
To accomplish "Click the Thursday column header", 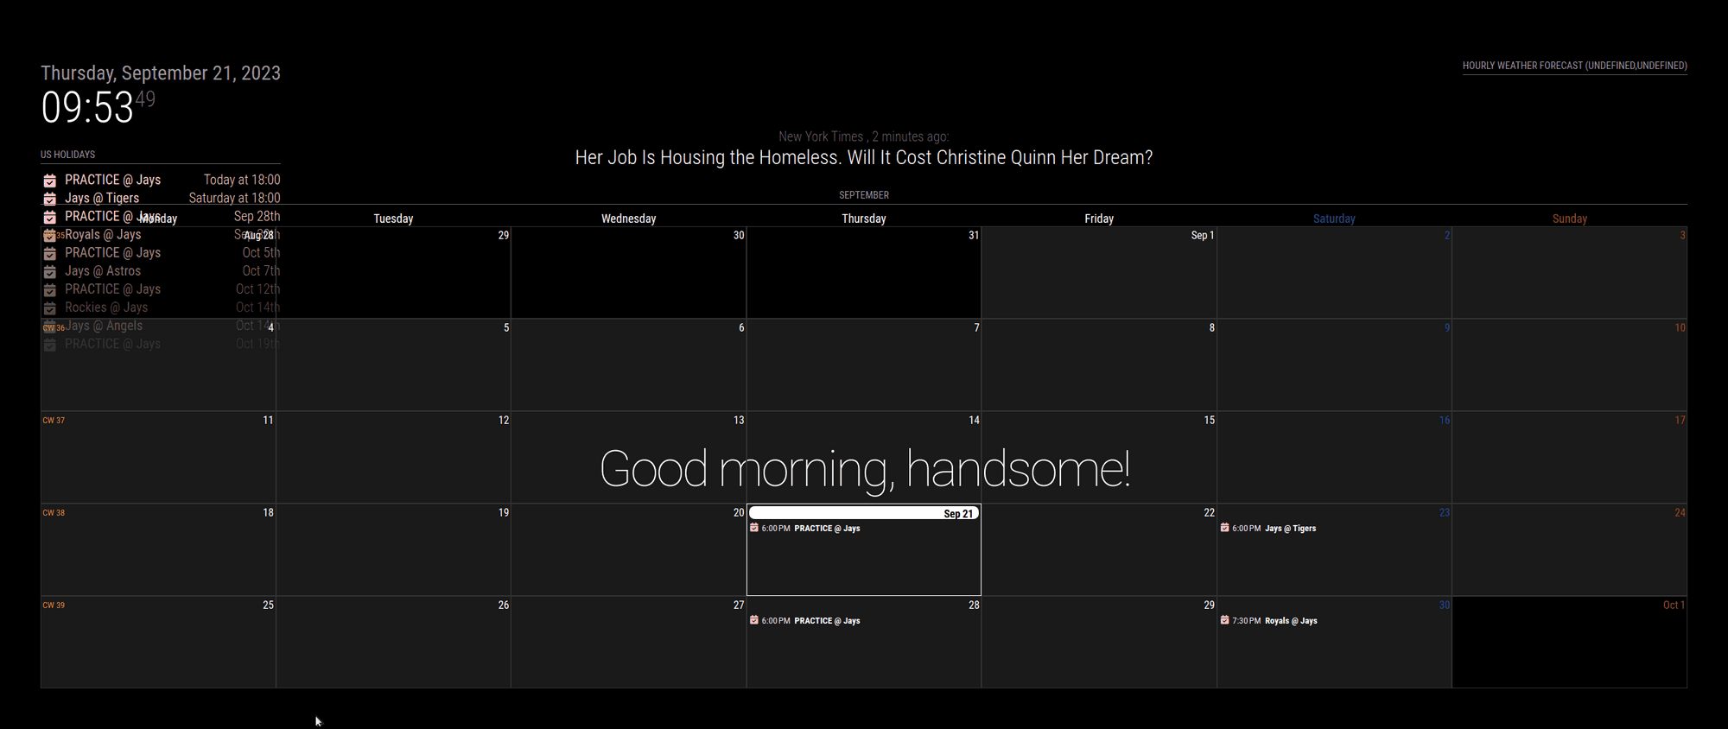I will [864, 219].
